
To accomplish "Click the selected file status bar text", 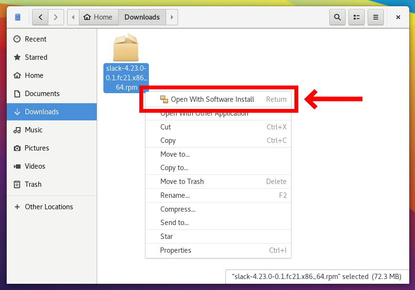I will 316,277.
